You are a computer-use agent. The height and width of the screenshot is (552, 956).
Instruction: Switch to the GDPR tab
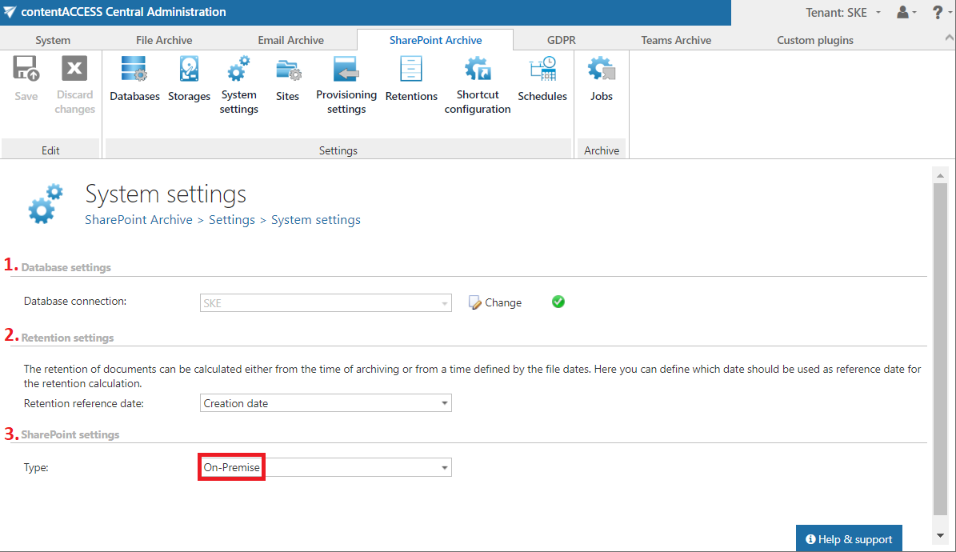point(561,40)
